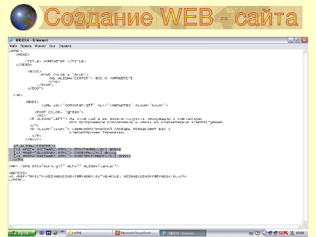Screen dimensions: 316x237
Task: Switch to the HTML folder taskbar button
Action: point(89,233)
